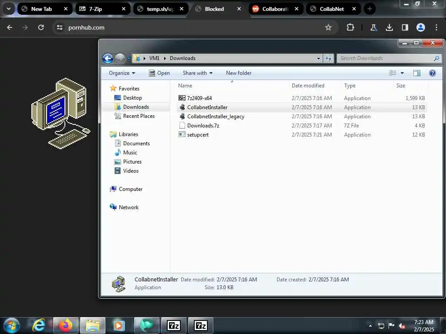Expand breadcrumb arrow after VM1
Viewport: 446px width, 334px height.
click(x=165, y=58)
